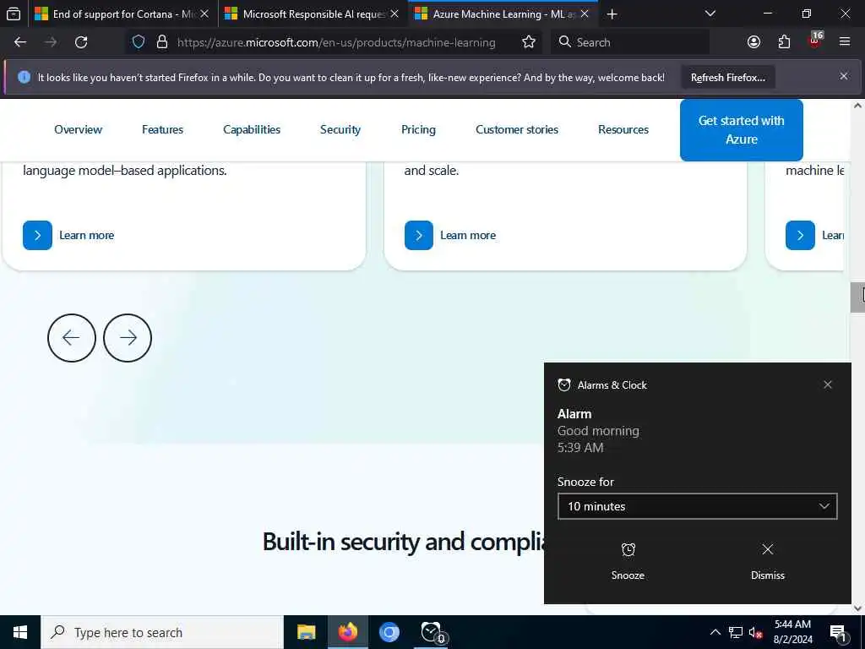The width and height of the screenshot is (865, 649).
Task: Close the Cortana support tab
Action: pos(204,14)
